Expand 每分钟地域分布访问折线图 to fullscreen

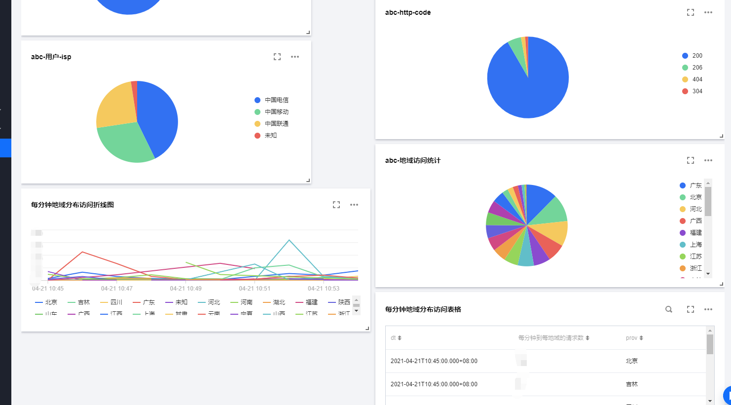point(336,205)
